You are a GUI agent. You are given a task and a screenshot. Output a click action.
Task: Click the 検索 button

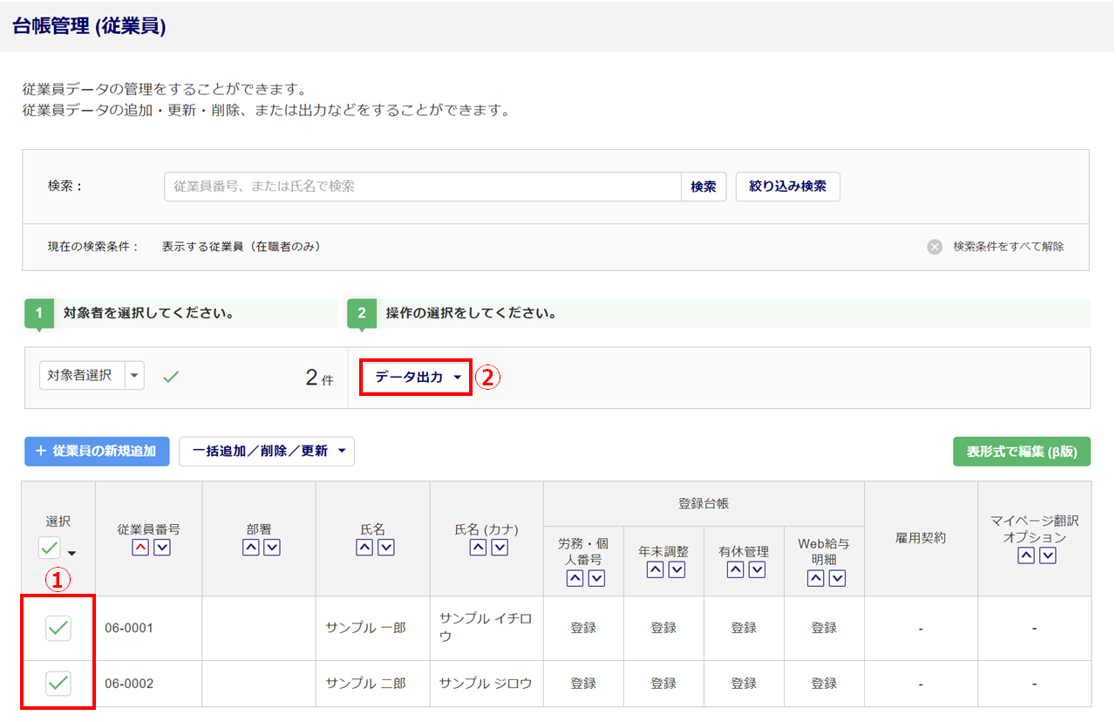[x=704, y=187]
